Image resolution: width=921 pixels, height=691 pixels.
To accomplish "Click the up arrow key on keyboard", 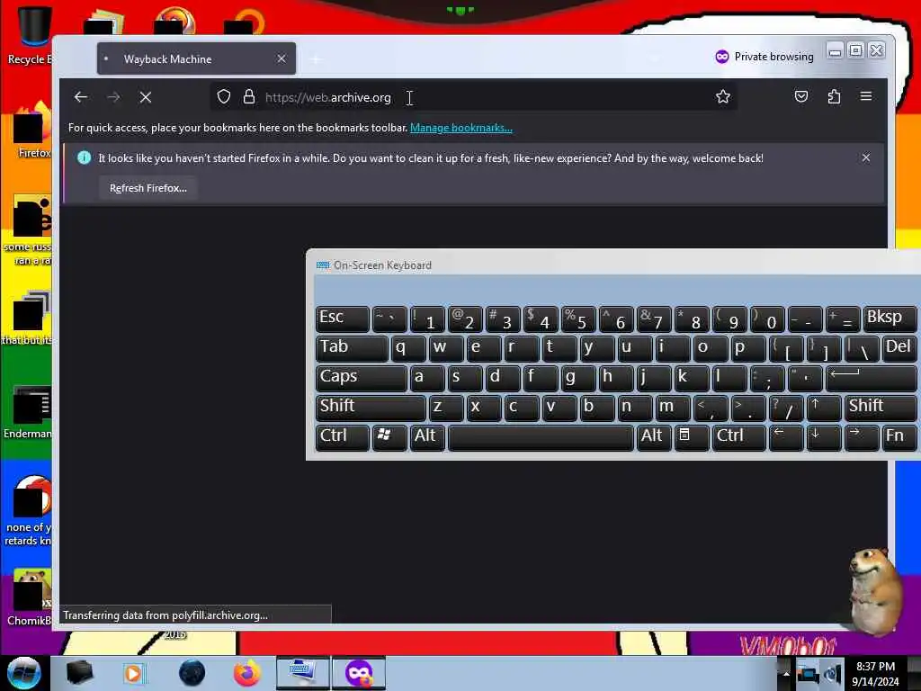I will [x=824, y=408].
